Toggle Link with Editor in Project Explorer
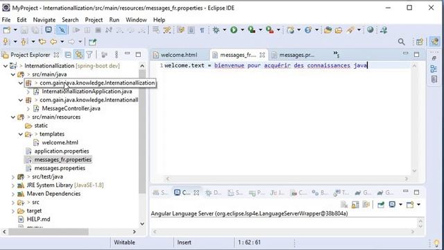The width and height of the screenshot is (444, 250). 78,55
